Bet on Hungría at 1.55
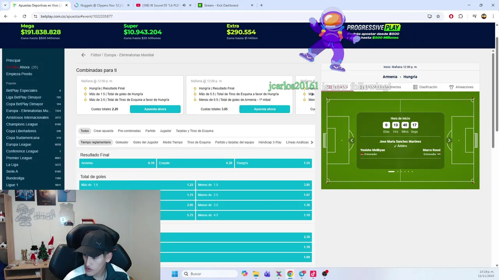 pos(273,163)
